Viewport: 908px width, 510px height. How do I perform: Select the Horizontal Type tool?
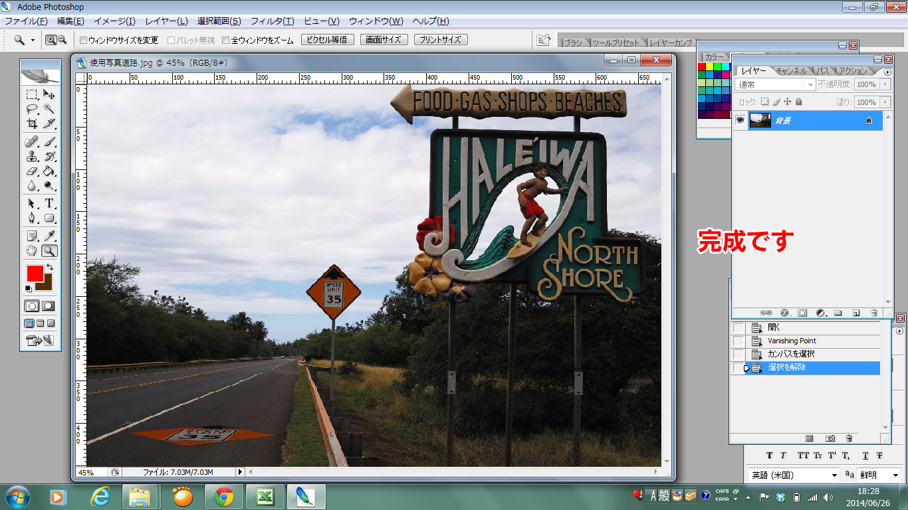point(49,203)
